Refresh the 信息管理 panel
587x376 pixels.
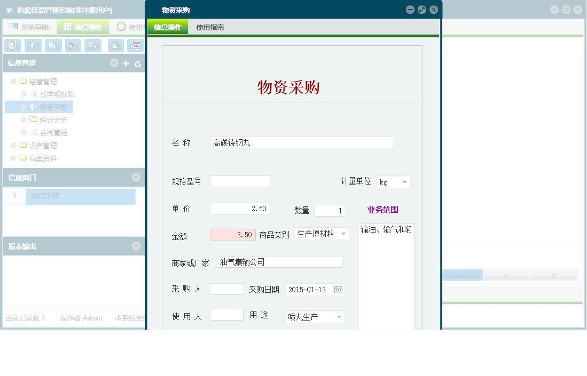pyautogui.click(x=137, y=63)
